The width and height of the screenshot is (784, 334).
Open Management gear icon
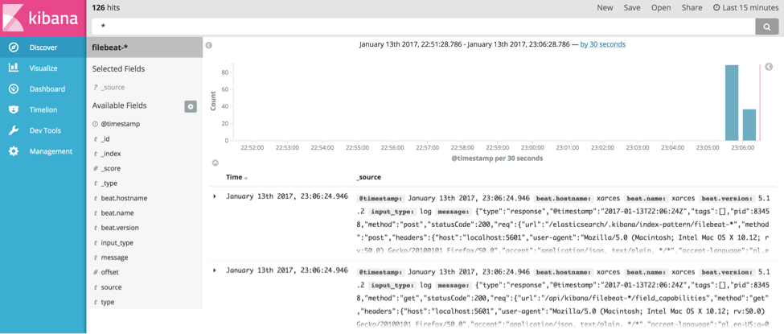(14, 151)
